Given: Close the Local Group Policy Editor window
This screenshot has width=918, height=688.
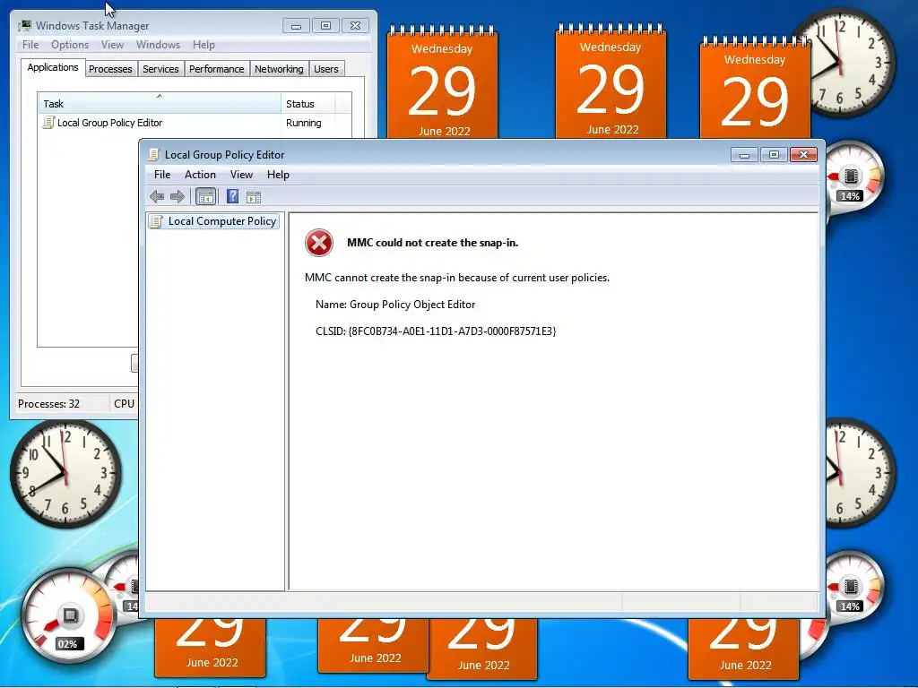Looking at the screenshot, I should click(x=803, y=155).
